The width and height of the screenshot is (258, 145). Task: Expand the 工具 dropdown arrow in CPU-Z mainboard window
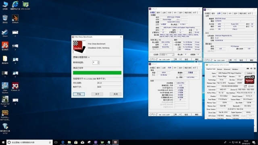click(235, 60)
